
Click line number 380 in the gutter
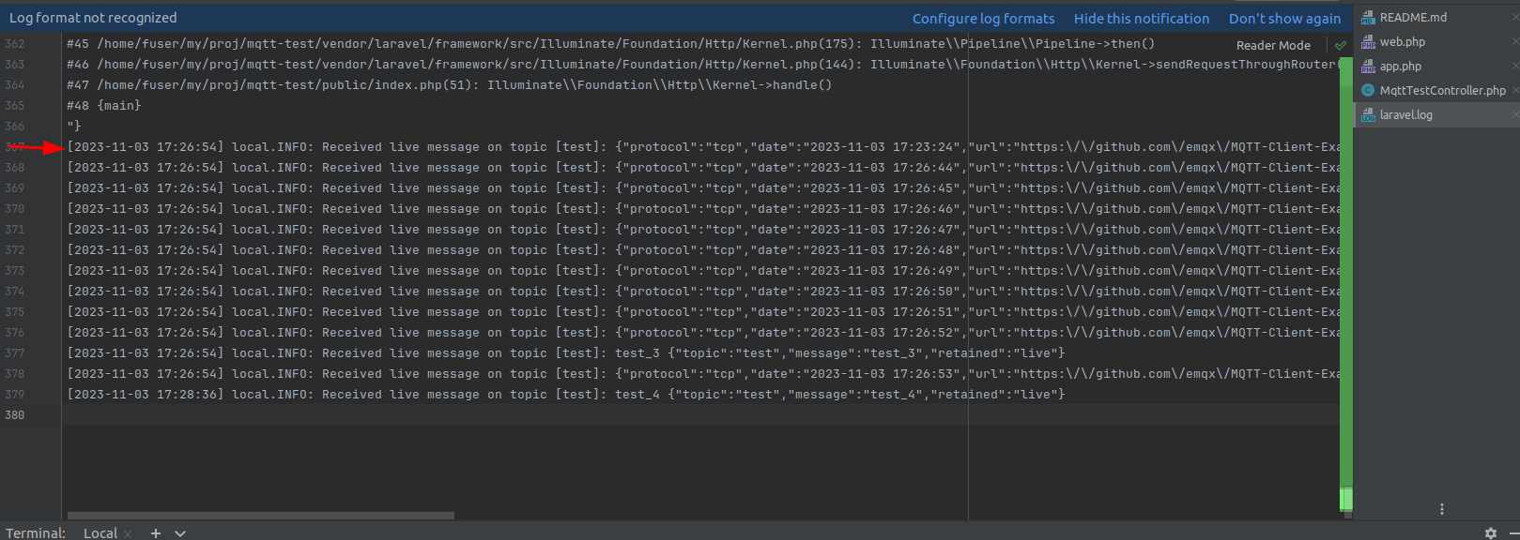click(15, 415)
